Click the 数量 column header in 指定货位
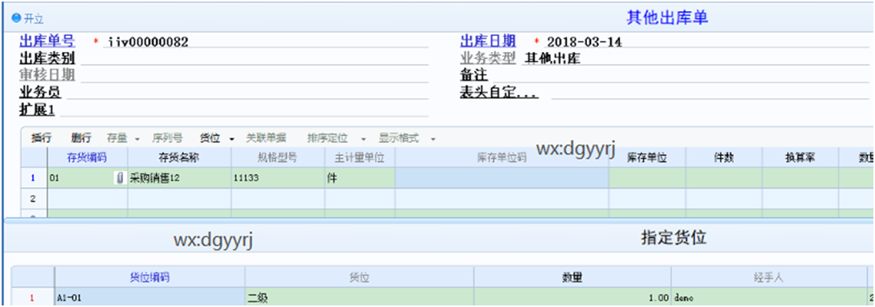This screenshot has width=875, height=307. click(x=573, y=277)
